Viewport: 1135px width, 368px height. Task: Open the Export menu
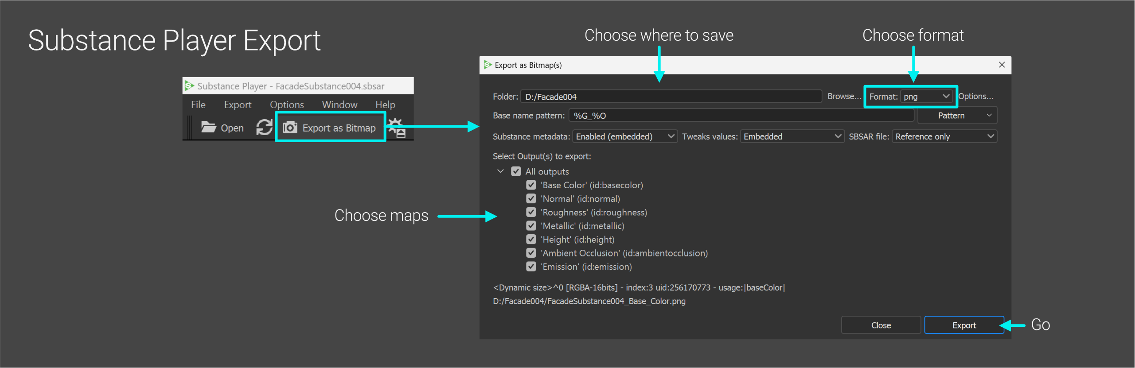(x=238, y=105)
